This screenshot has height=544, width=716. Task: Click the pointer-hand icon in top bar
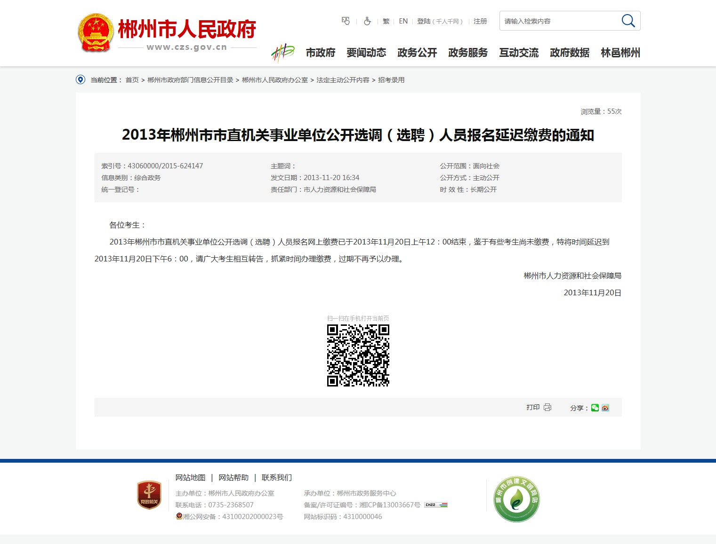tap(346, 21)
